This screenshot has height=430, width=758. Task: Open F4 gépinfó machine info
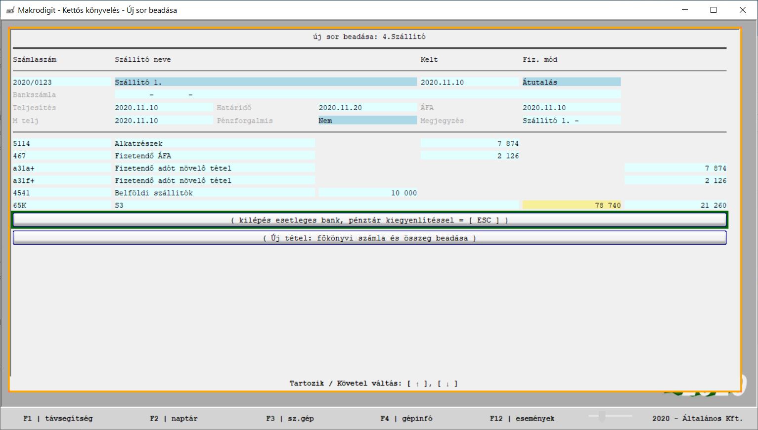click(x=406, y=418)
